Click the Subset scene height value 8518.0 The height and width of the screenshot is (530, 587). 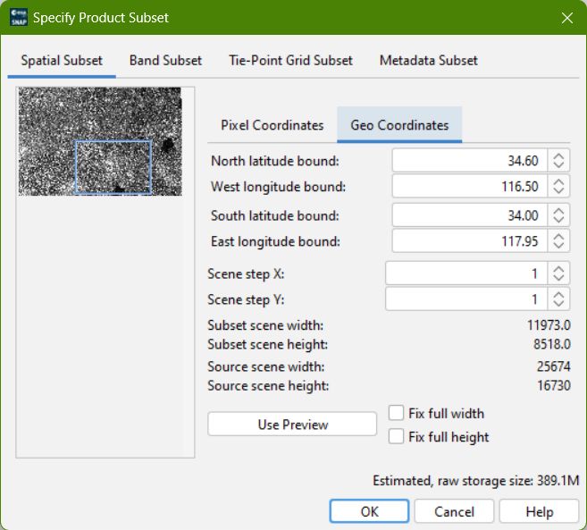[552, 344]
